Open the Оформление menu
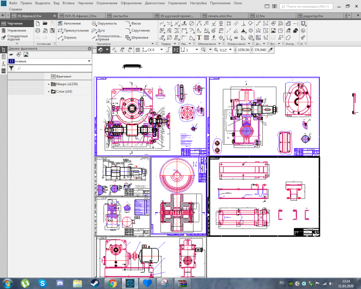Image resolution: width=361 pixels, height=289 pixels. pyautogui.click(x=132, y=3)
